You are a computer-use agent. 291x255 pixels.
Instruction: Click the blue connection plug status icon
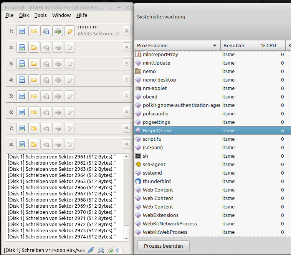coord(91,250)
